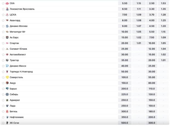Select Динамо Минск odds 40.00
Screen dimensions: 170x126
coord(125,66)
